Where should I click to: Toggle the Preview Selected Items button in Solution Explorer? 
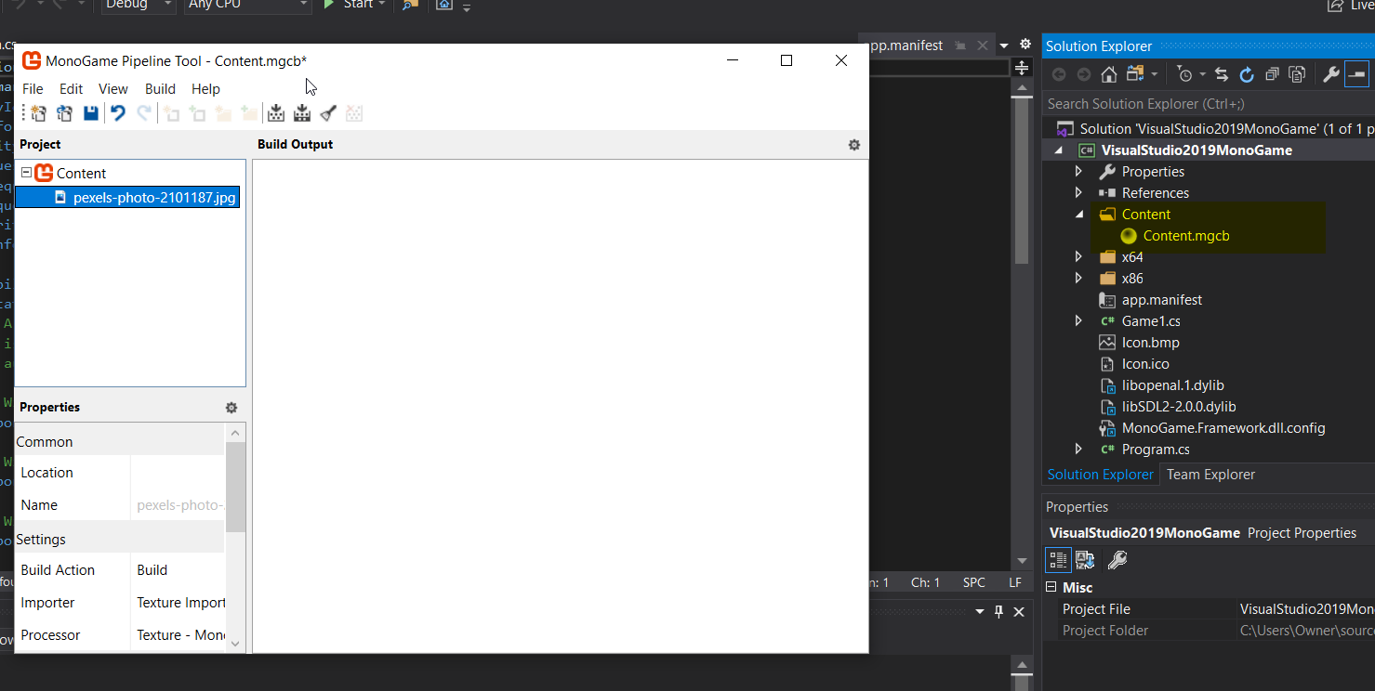1356,74
